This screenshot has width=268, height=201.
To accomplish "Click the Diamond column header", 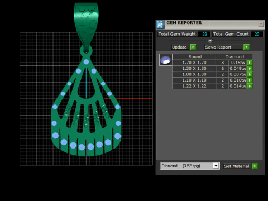I will click(x=234, y=57).
